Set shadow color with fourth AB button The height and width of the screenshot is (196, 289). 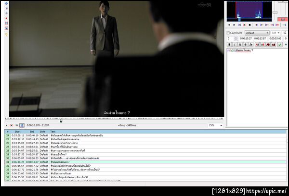[x=274, y=45]
